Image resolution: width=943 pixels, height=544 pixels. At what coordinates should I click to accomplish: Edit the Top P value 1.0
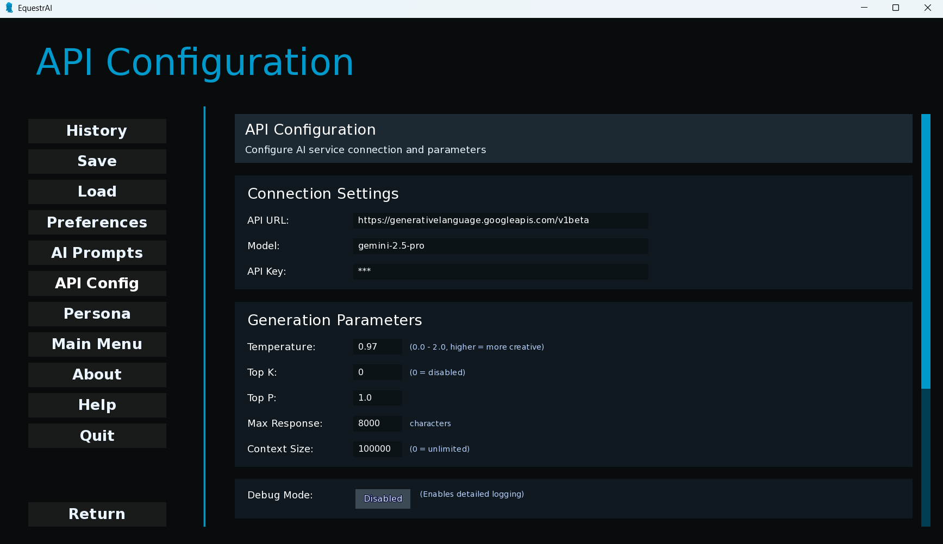[x=378, y=398]
